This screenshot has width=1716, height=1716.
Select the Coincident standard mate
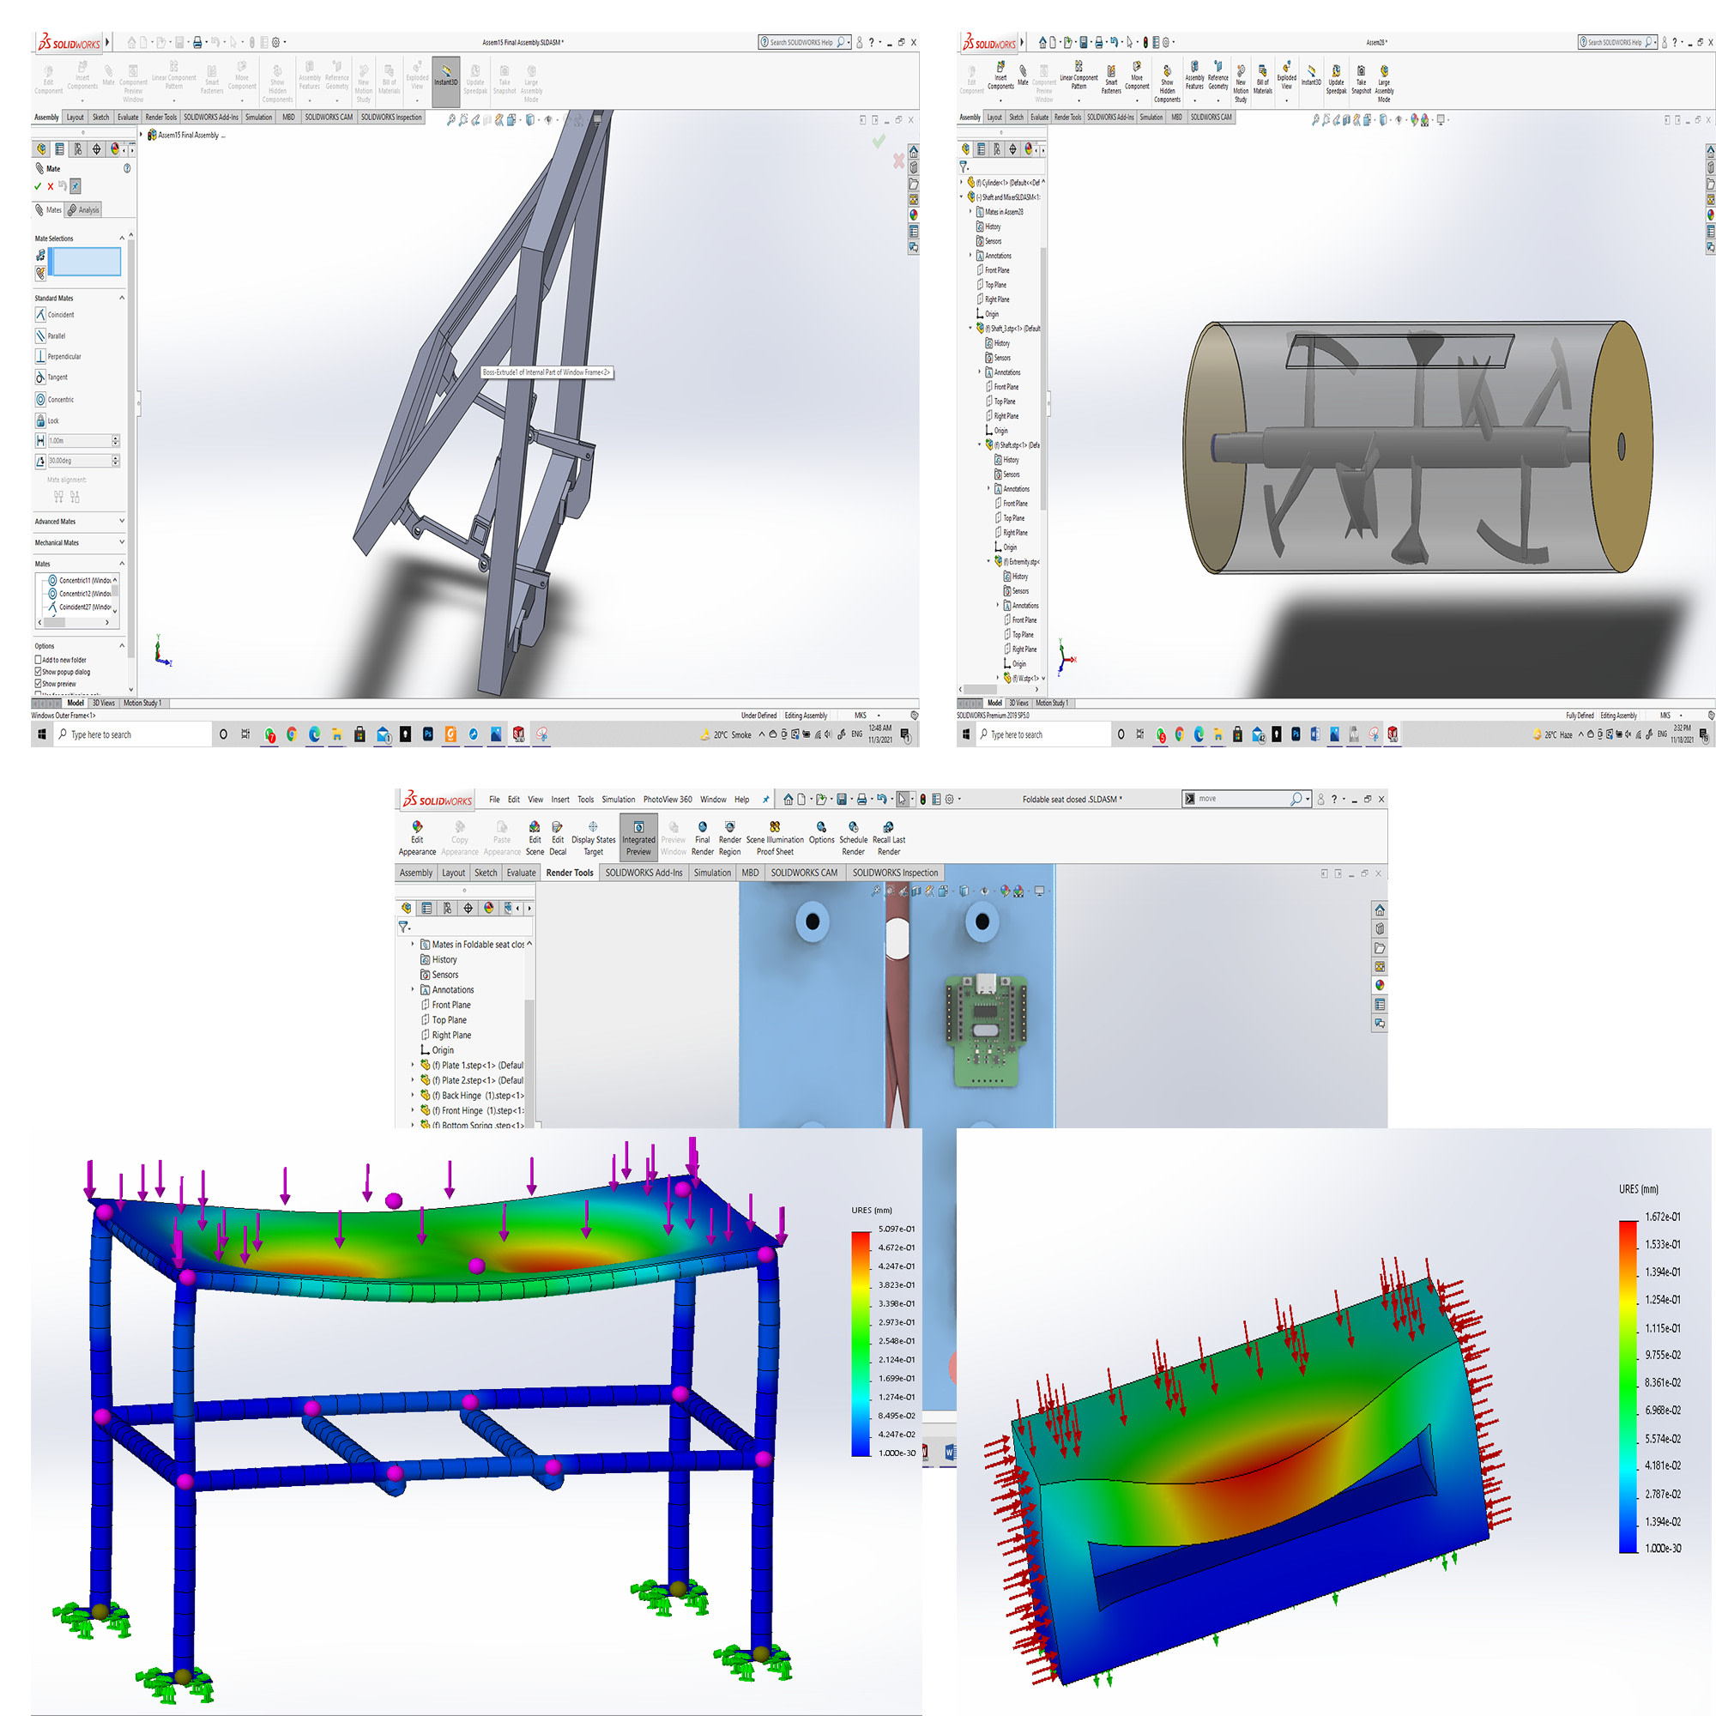(x=41, y=314)
